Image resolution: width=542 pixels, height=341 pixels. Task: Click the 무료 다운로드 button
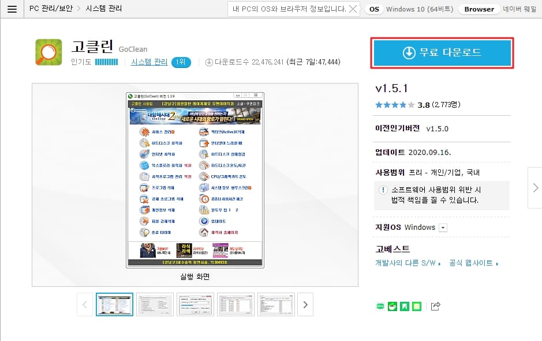click(442, 53)
